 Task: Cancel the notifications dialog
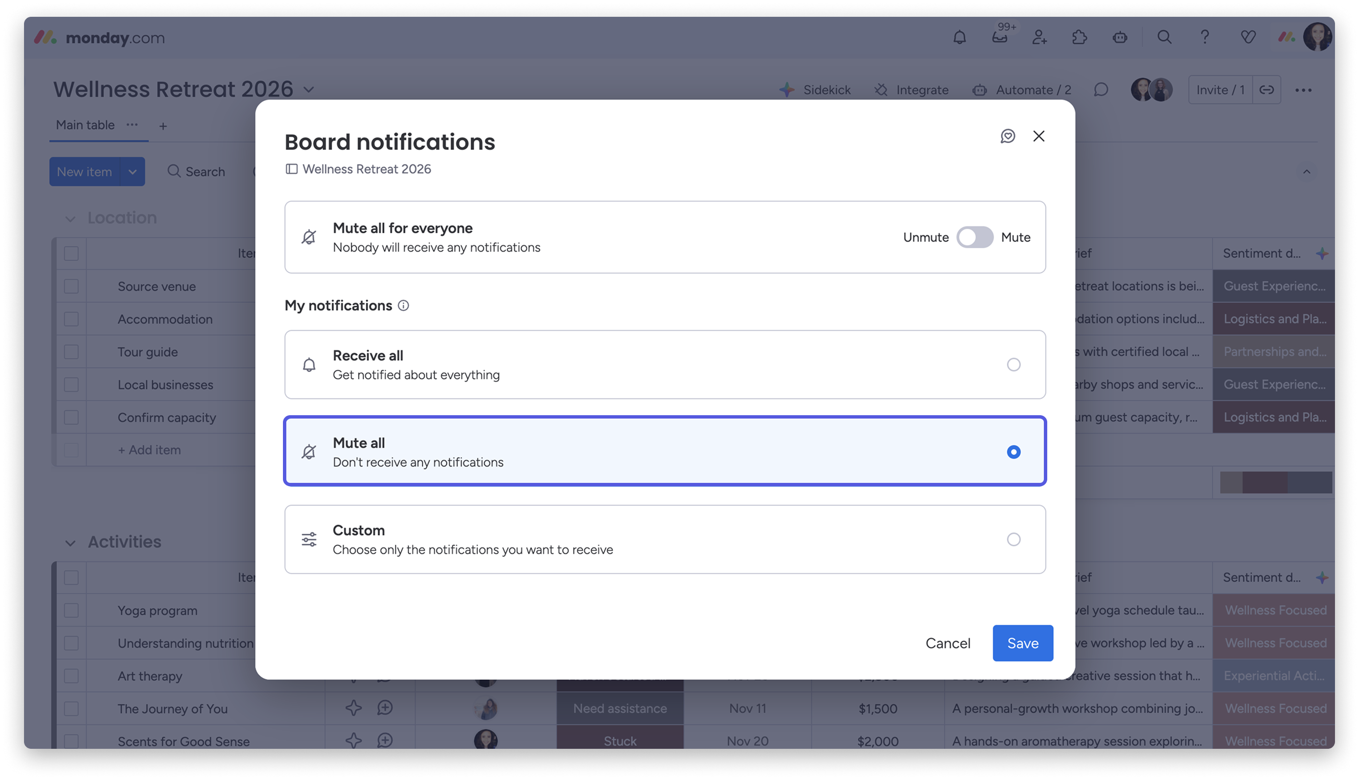tap(947, 643)
